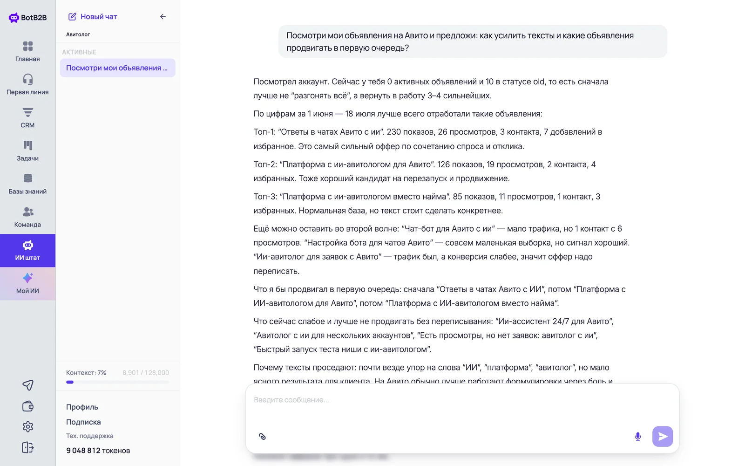Open settings gear icon
This screenshot has width=745, height=466.
[x=28, y=426]
